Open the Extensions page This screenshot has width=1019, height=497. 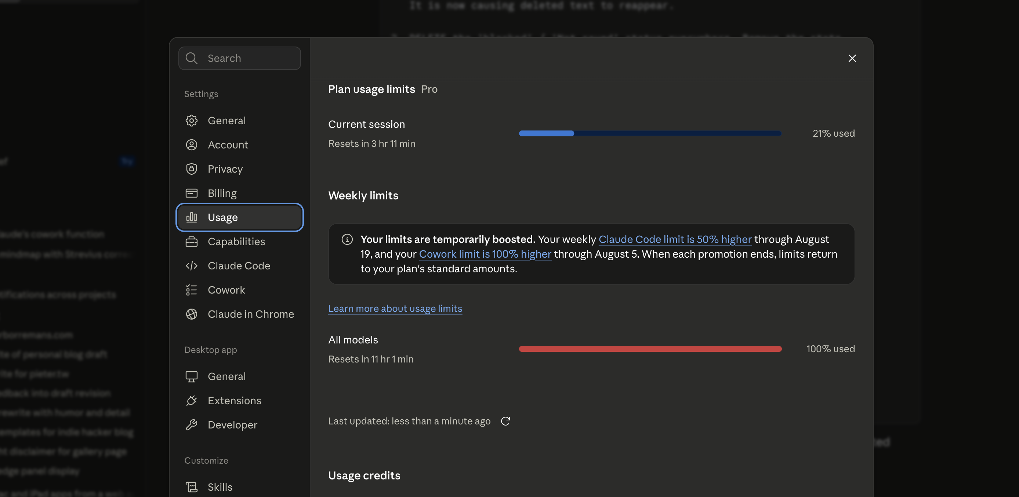pos(240,401)
